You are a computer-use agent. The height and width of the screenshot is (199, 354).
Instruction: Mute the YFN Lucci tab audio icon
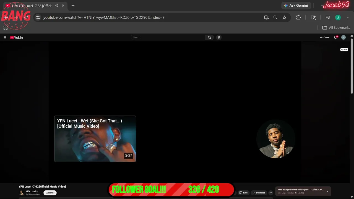tap(56, 6)
